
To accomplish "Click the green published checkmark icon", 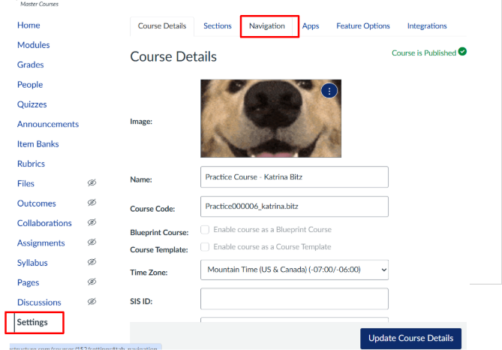I will pos(462,53).
